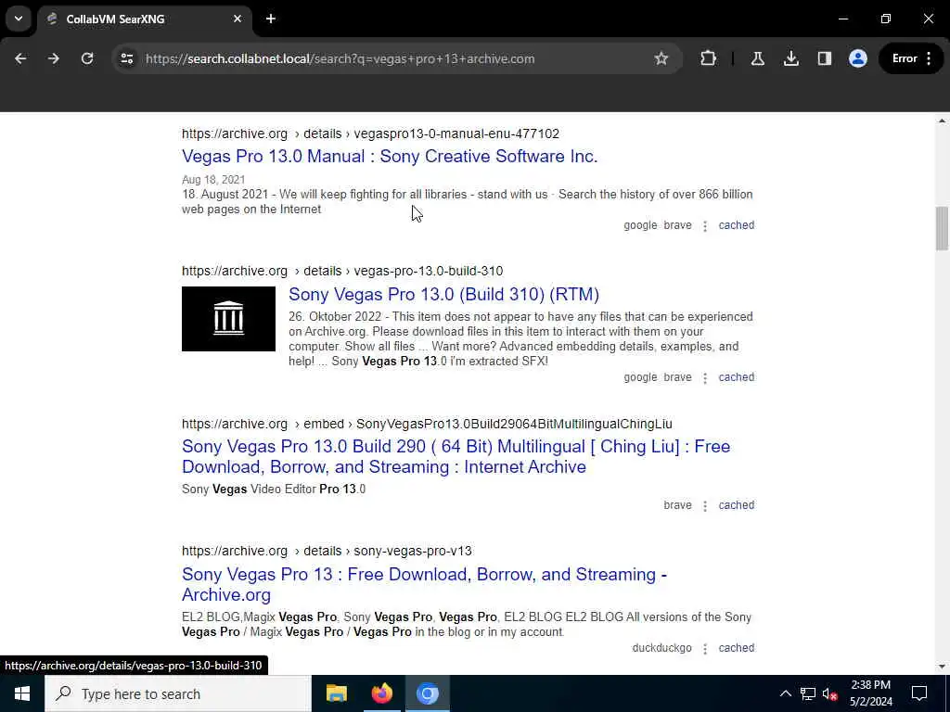950x712 pixels.
Task: Open the tab search dropdown arrow
Action: 19,19
